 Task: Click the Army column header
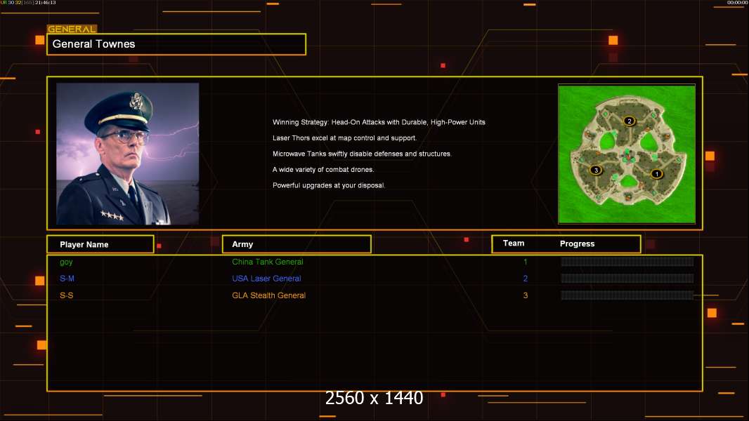click(x=297, y=244)
